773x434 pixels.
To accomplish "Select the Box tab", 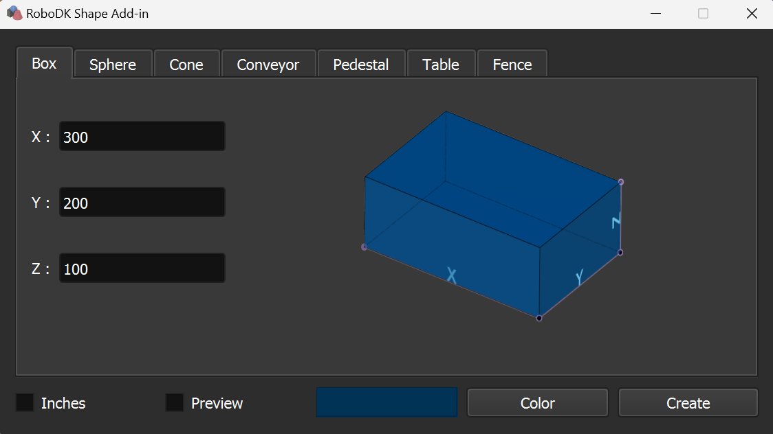I will point(44,63).
